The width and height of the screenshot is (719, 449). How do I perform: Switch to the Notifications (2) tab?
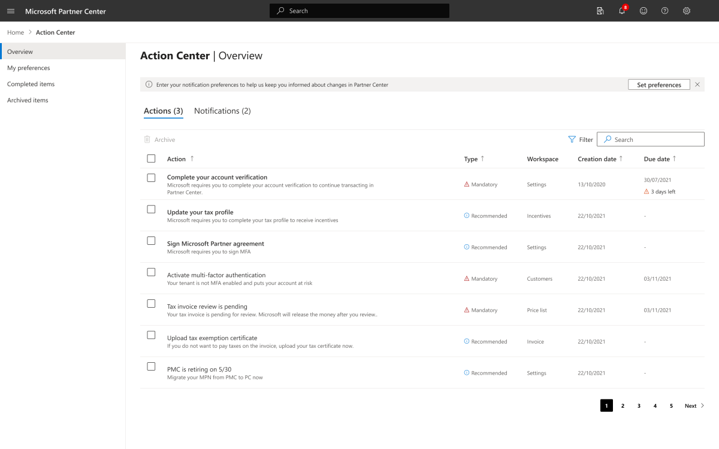222,111
